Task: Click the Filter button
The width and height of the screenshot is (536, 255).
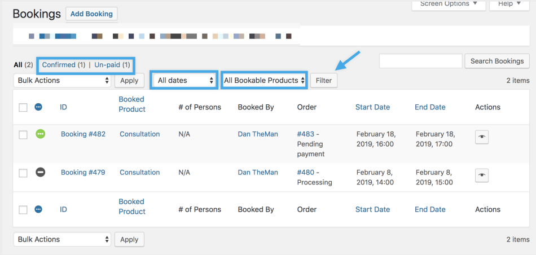Action: click(324, 80)
